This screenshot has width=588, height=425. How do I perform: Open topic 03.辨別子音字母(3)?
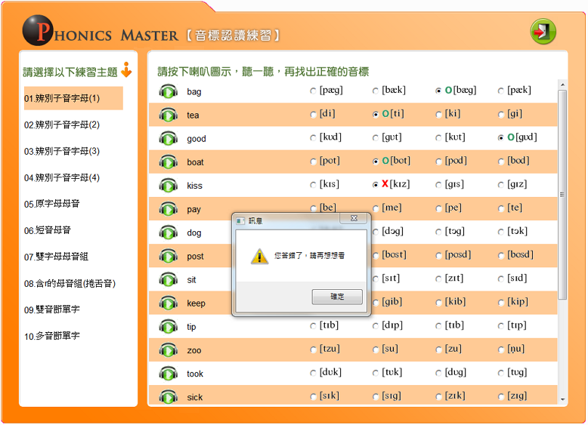62,151
